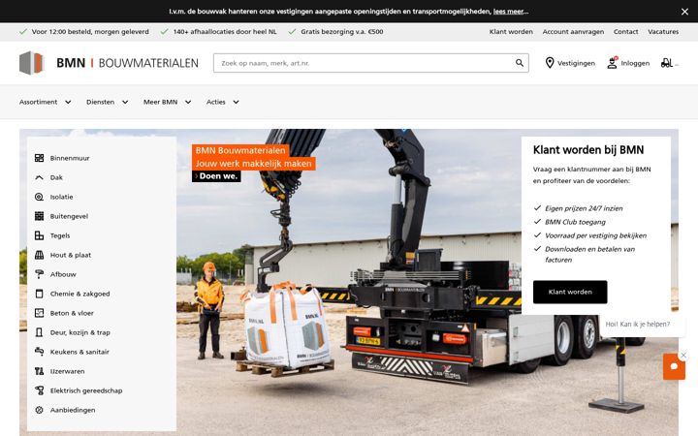The width and height of the screenshot is (698, 436).
Task: Open the Dak category
Action: point(56,177)
